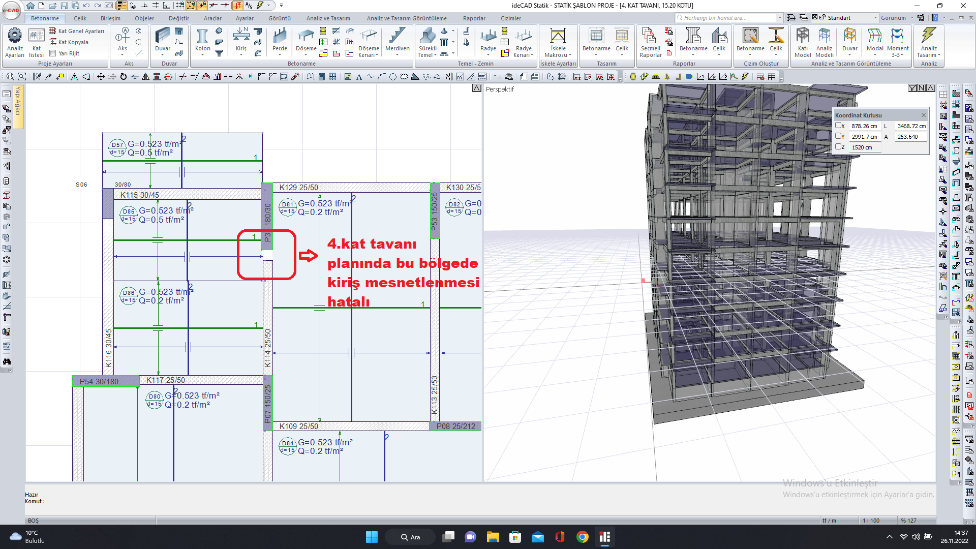Open the Betonarme ribbon tab
The width and height of the screenshot is (976, 549).
pyautogui.click(x=45, y=18)
